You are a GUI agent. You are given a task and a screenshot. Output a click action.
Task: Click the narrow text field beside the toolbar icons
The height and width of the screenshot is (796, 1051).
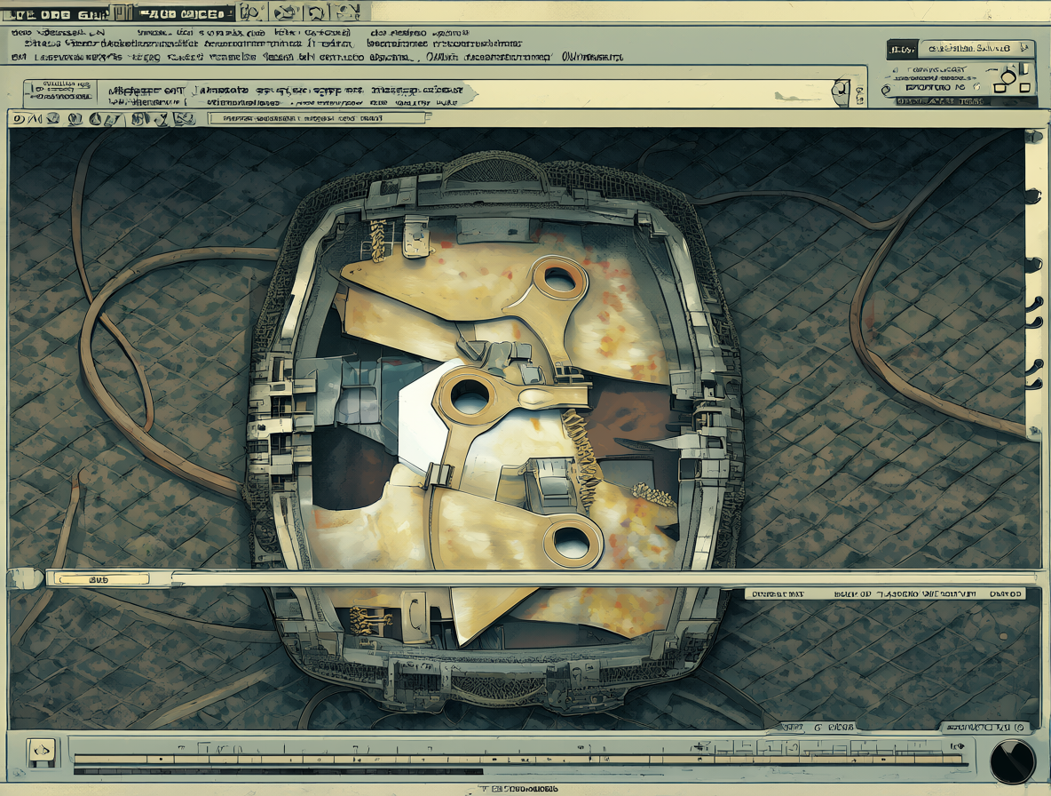[x=316, y=118]
